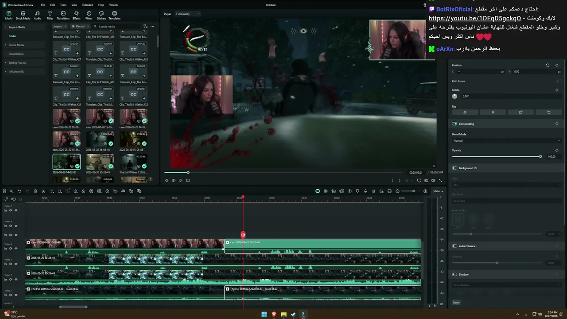The image size is (567, 319).
Task: Zoom in the timeline
Action: pyautogui.click(x=425, y=191)
